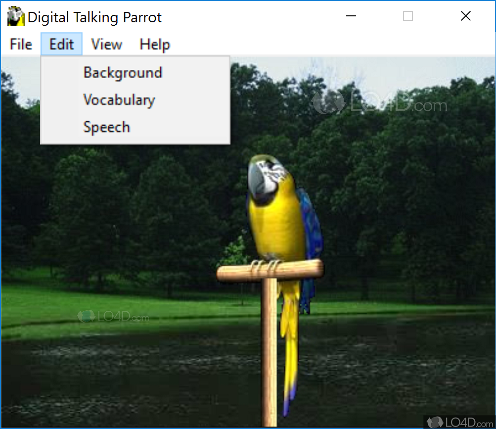This screenshot has height=429, width=496.
Task: Close the Digital Talking Parrot window
Action: tap(465, 16)
